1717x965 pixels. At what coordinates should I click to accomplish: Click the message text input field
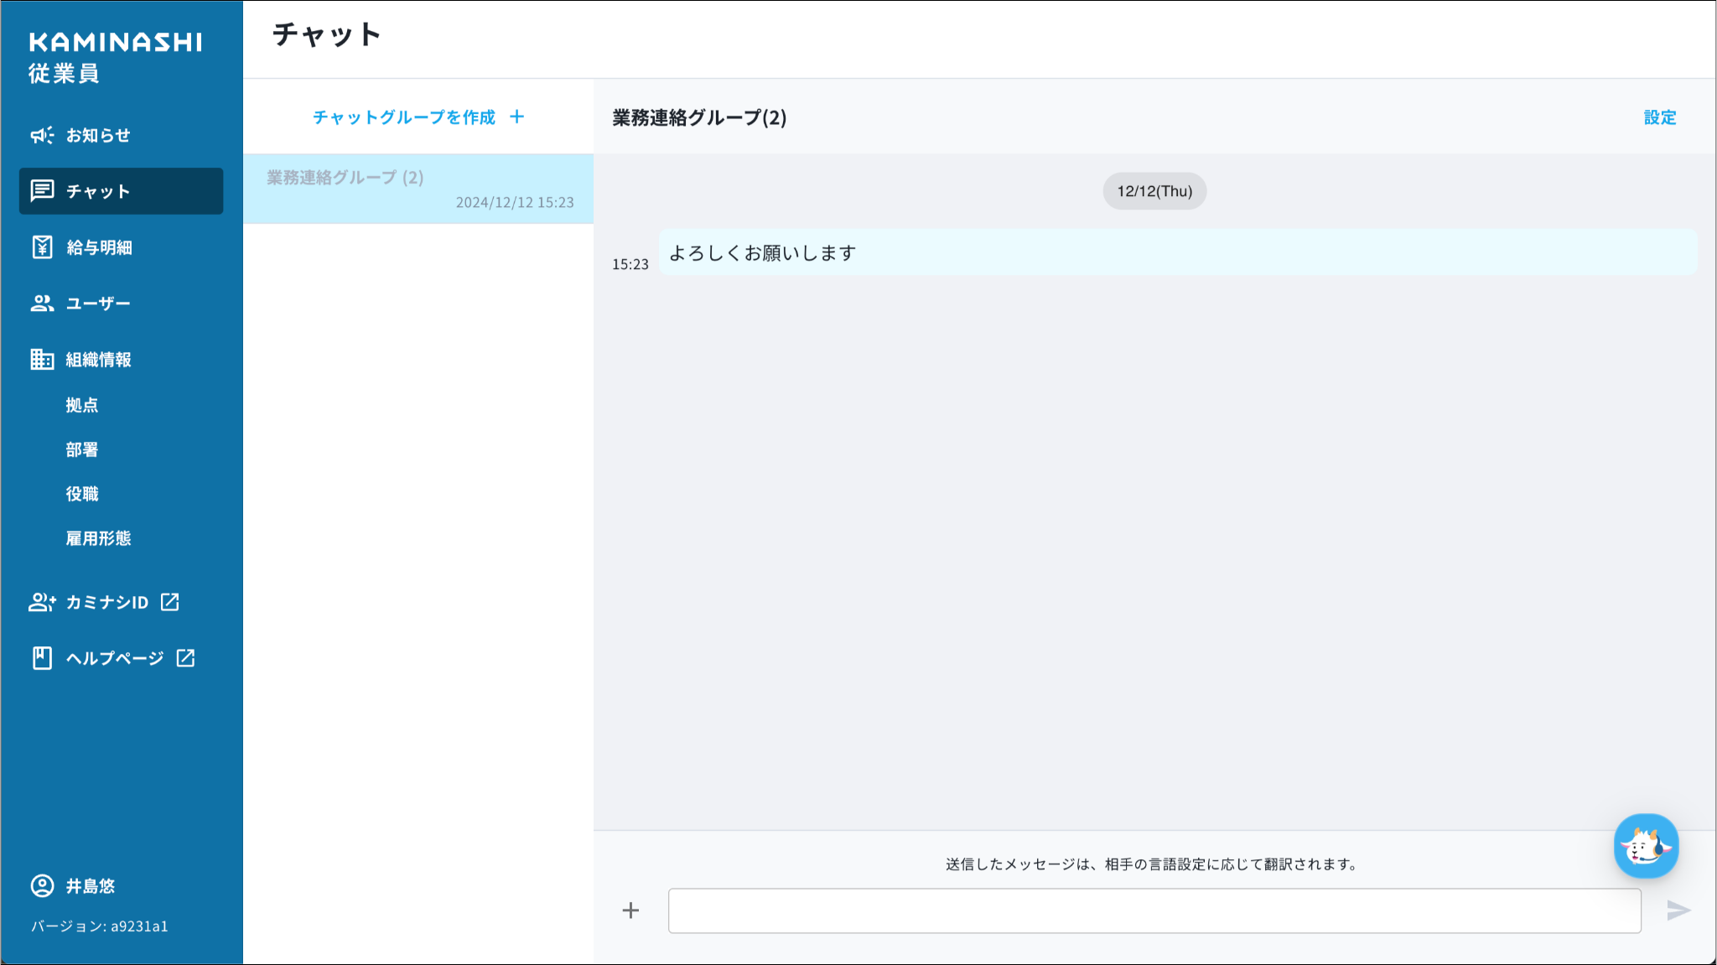click(x=1154, y=911)
